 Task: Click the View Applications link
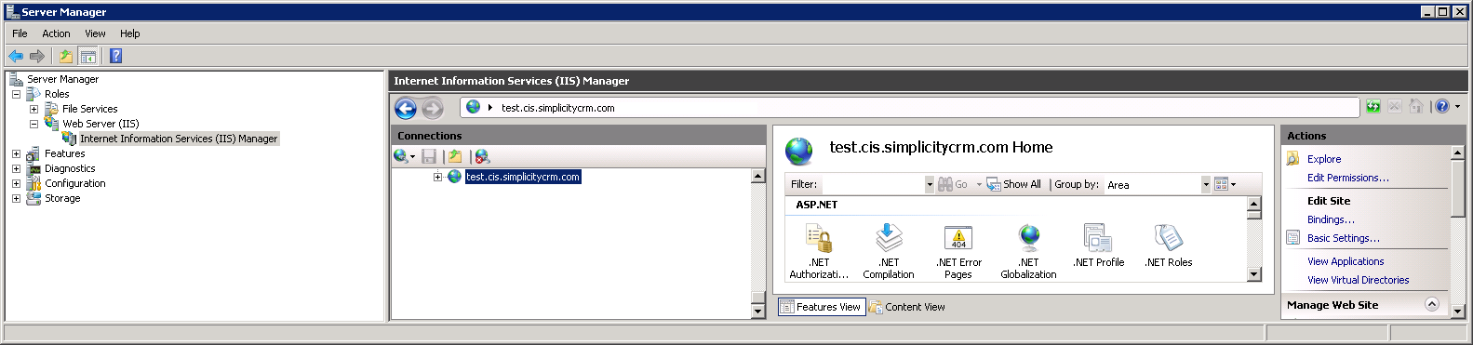click(x=1345, y=261)
